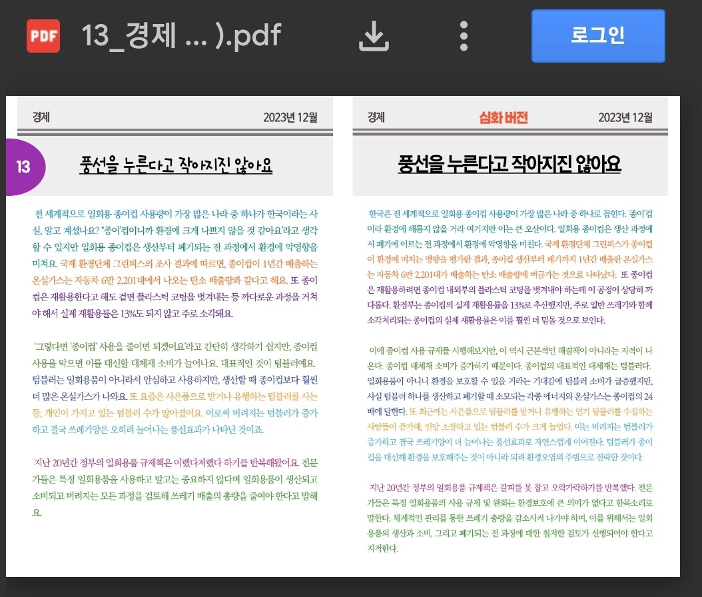Open the three-dot more options menu

[x=464, y=36]
